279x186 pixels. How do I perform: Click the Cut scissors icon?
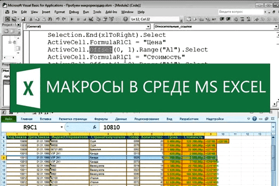click(32, 18)
